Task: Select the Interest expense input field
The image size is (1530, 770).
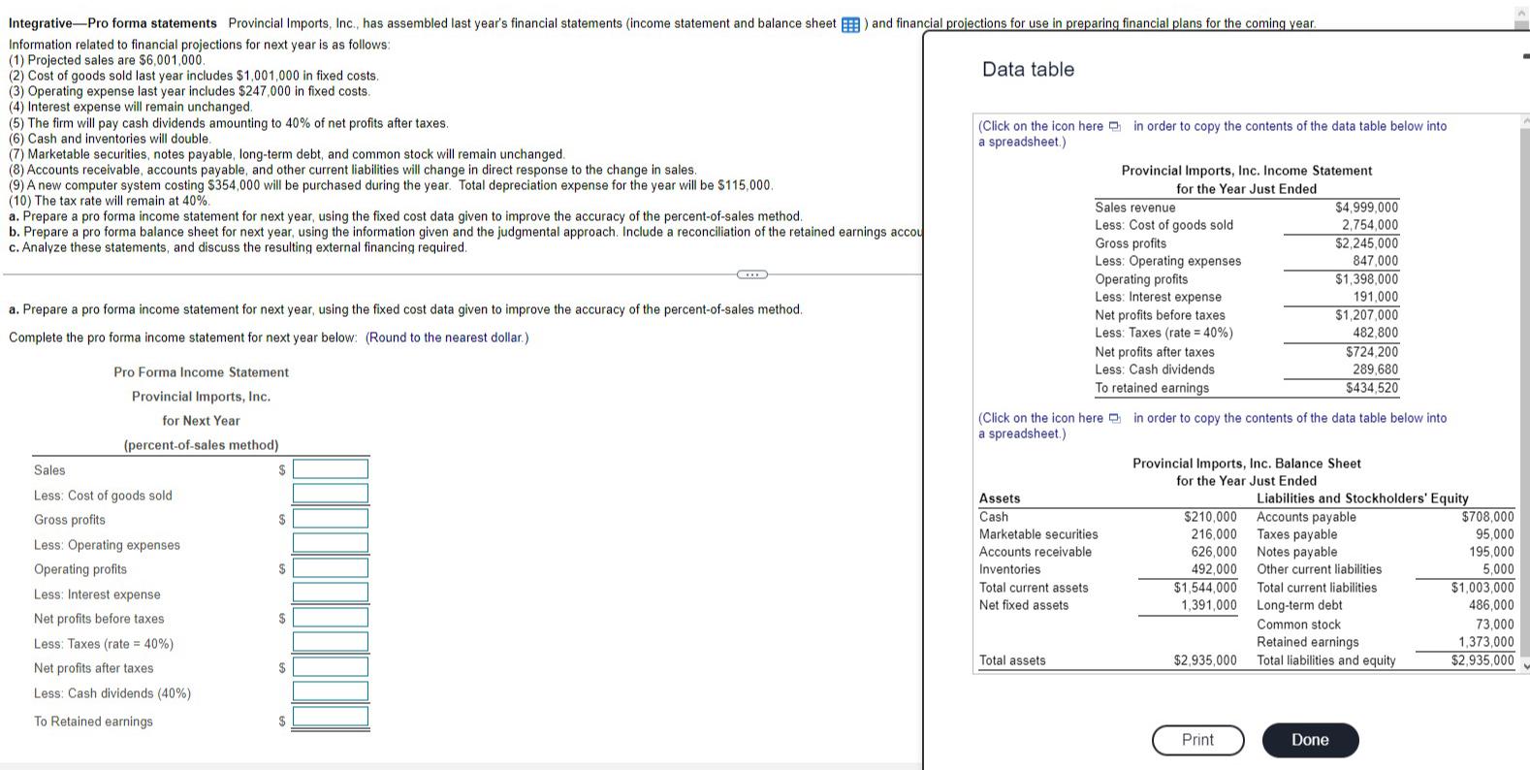Action: [x=331, y=593]
